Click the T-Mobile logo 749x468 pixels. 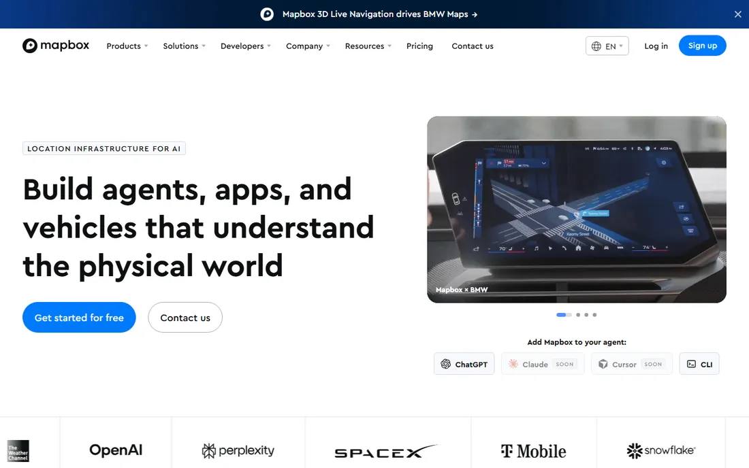click(x=534, y=451)
